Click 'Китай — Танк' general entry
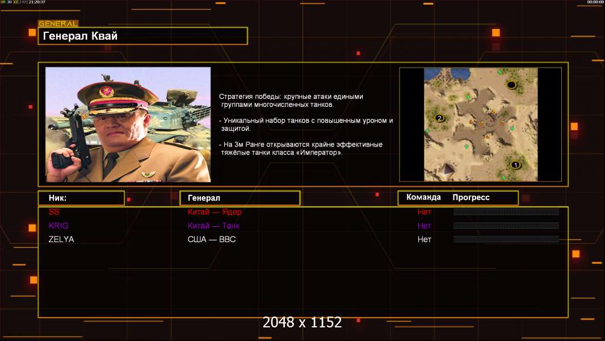This screenshot has width=605, height=341. (213, 226)
